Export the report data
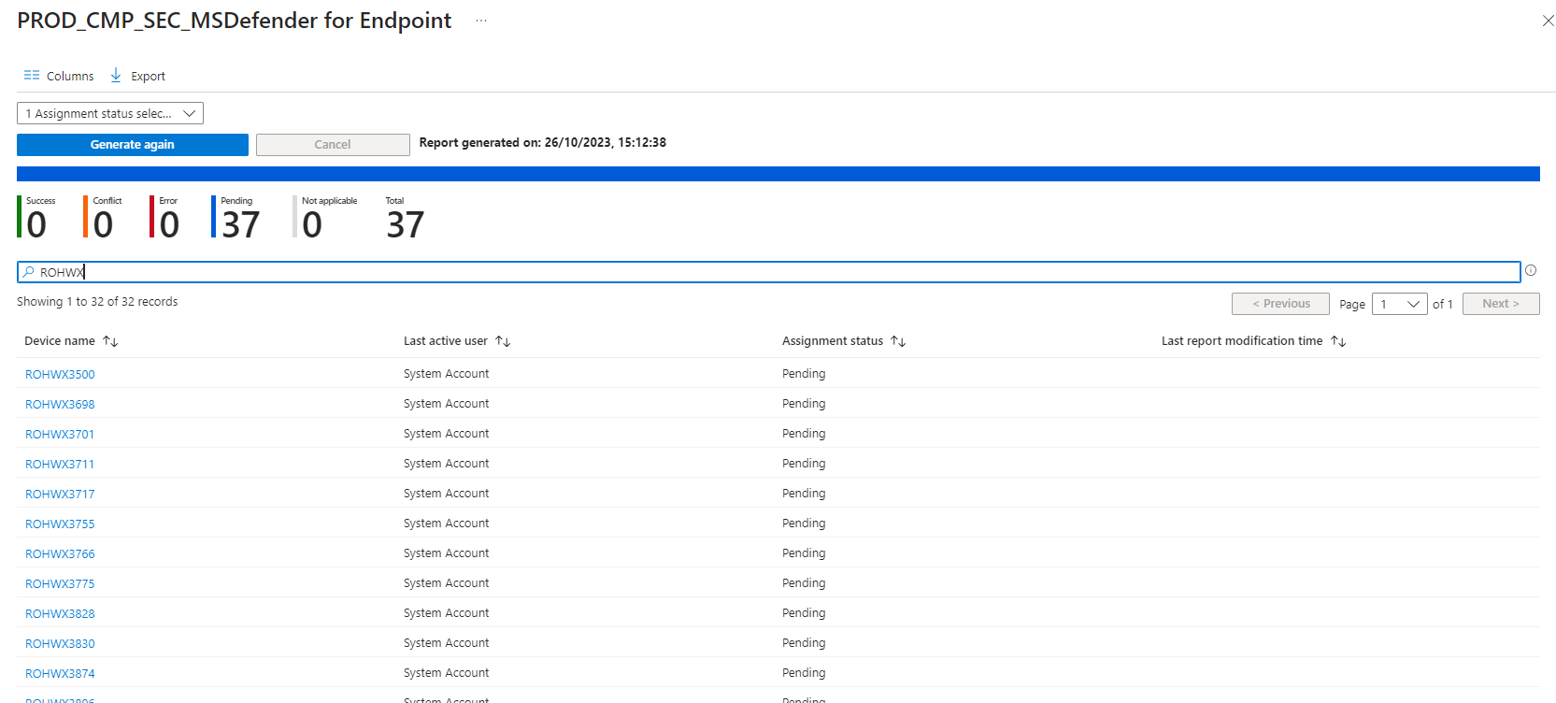The width and height of the screenshot is (1556, 703). coord(137,76)
